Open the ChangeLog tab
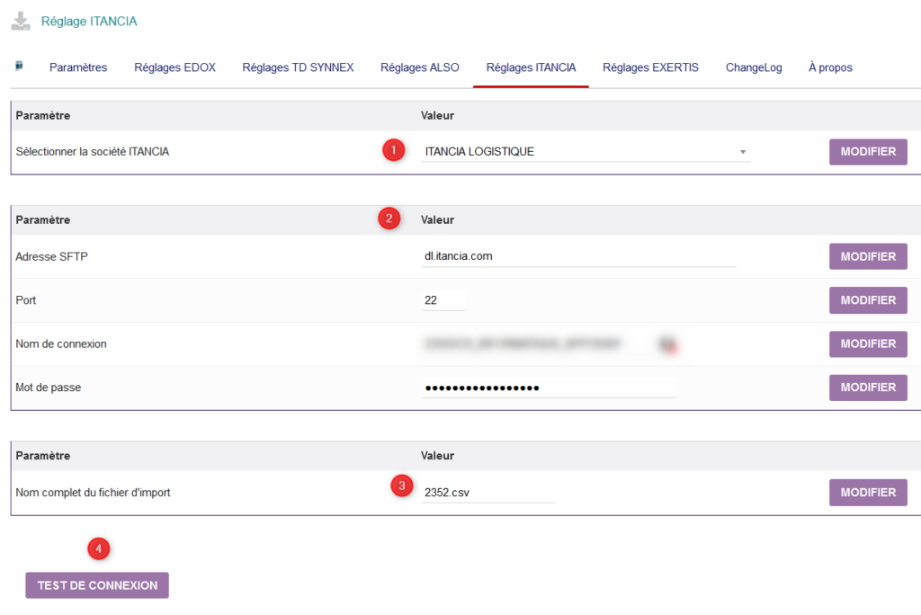This screenshot has width=921, height=615. [754, 67]
